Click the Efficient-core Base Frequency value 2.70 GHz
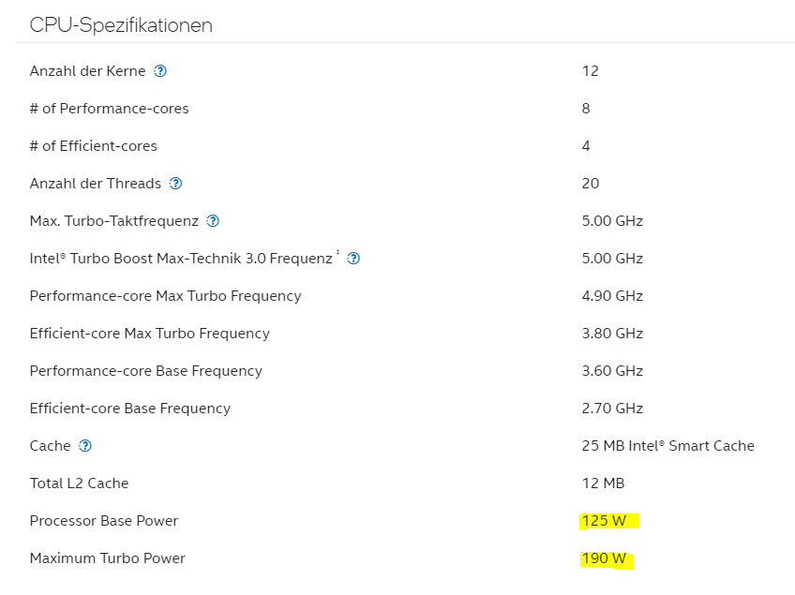The width and height of the screenshot is (795, 595). pos(612,409)
